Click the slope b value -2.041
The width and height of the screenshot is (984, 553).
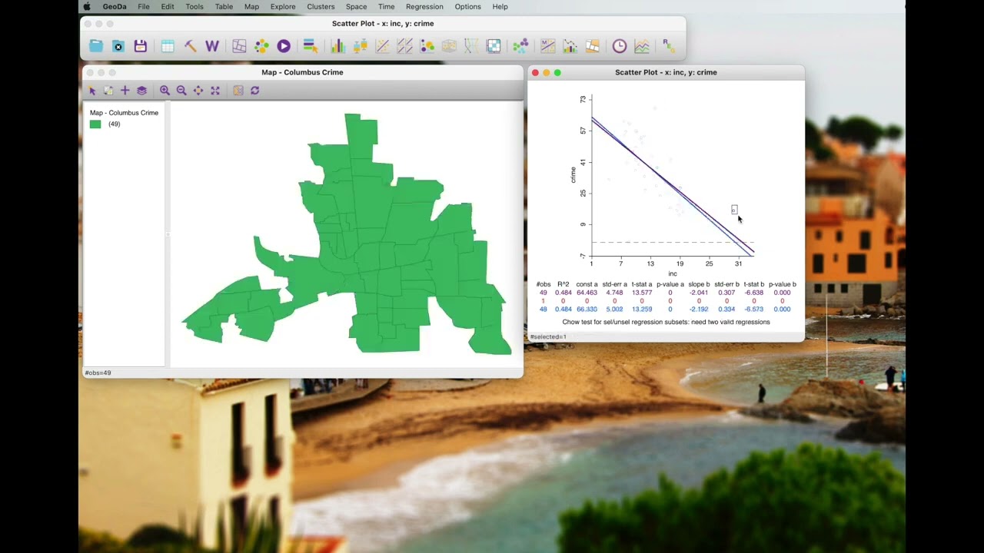699,293
